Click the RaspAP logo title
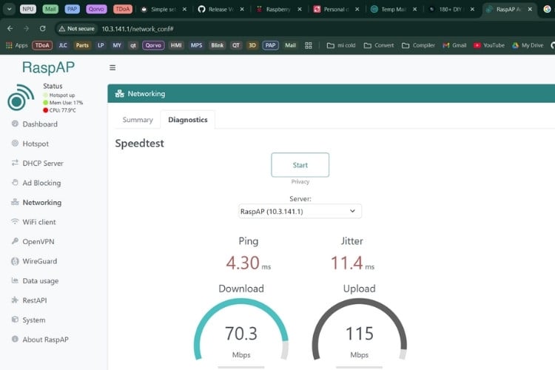 (49, 67)
